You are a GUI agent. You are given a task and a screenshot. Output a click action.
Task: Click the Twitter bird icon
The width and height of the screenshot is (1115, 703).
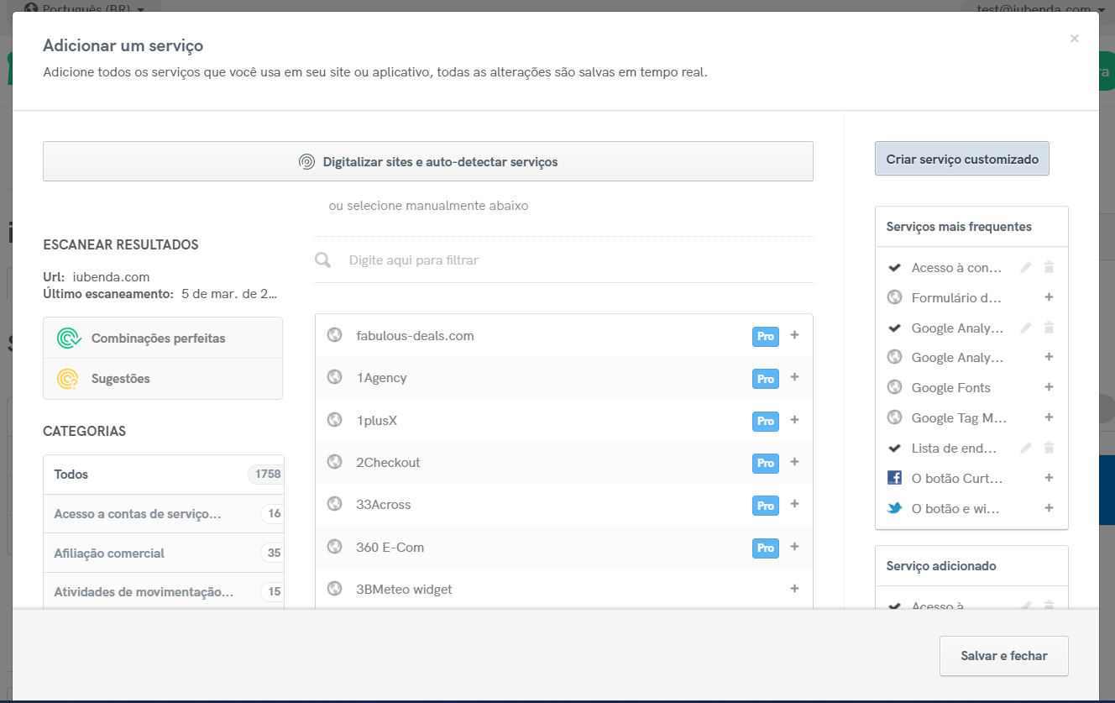[x=894, y=508]
